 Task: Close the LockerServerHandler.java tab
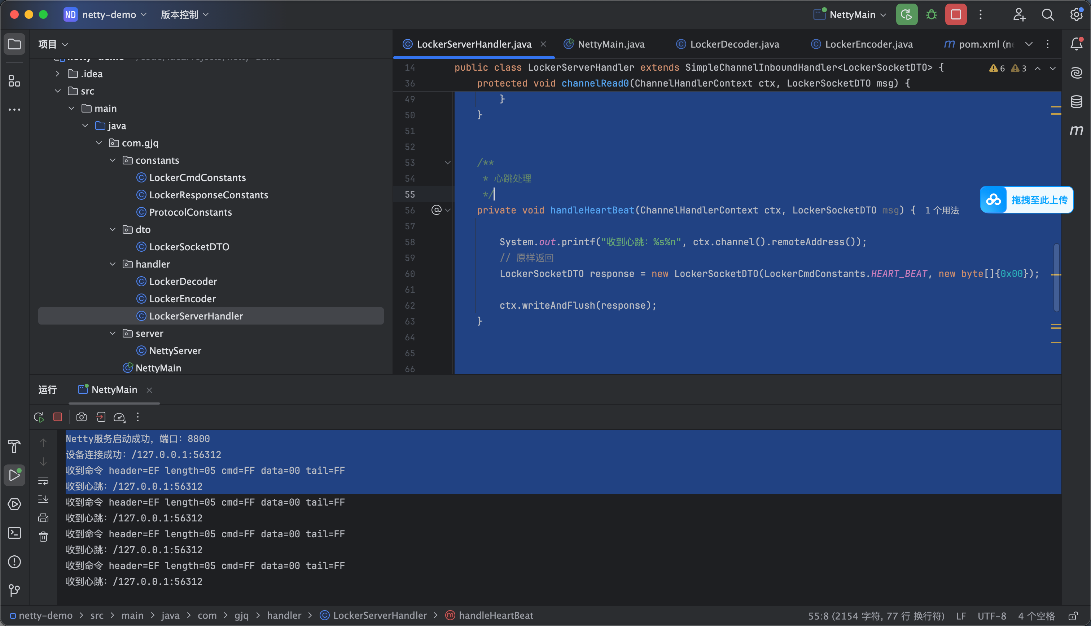point(544,44)
